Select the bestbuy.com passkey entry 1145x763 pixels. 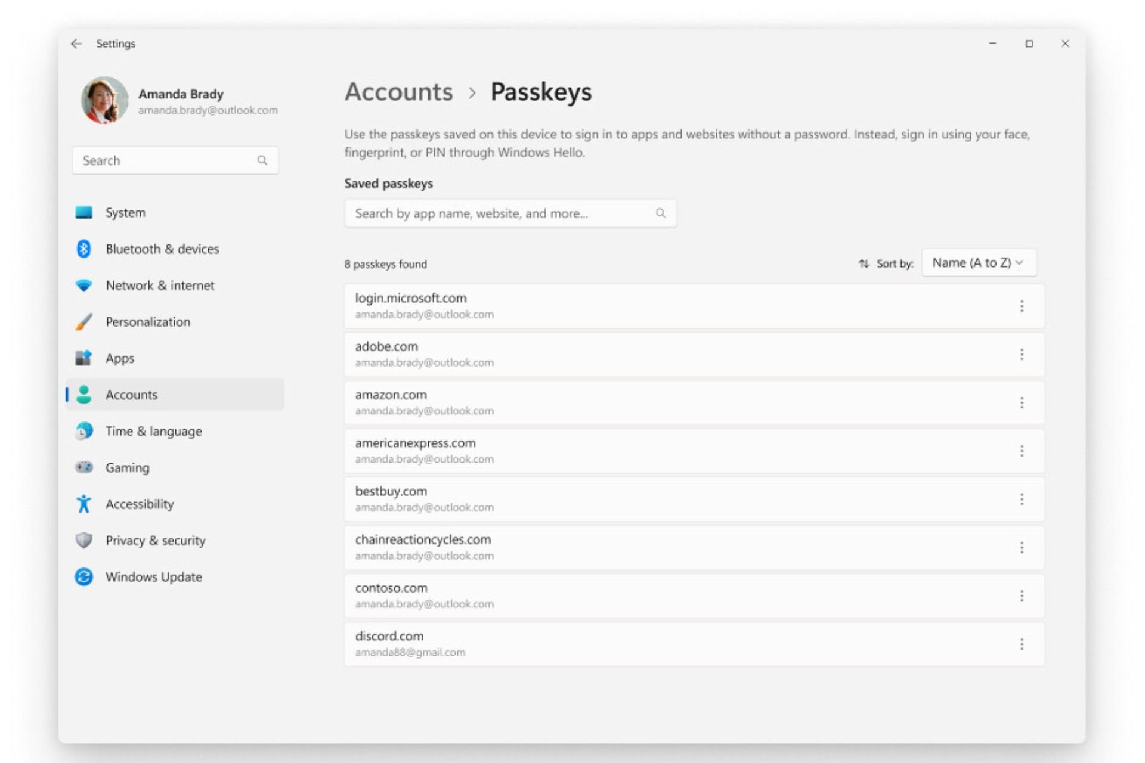pyautogui.click(x=694, y=500)
